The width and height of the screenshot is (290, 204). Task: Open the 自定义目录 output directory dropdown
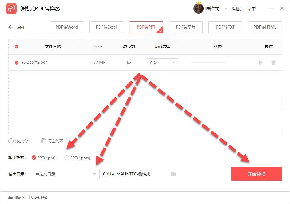point(66,174)
